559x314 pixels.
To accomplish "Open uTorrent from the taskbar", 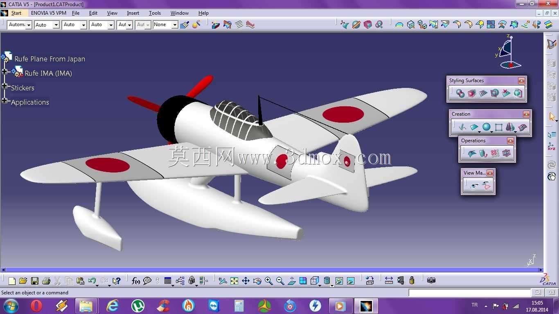I will [x=138, y=305].
